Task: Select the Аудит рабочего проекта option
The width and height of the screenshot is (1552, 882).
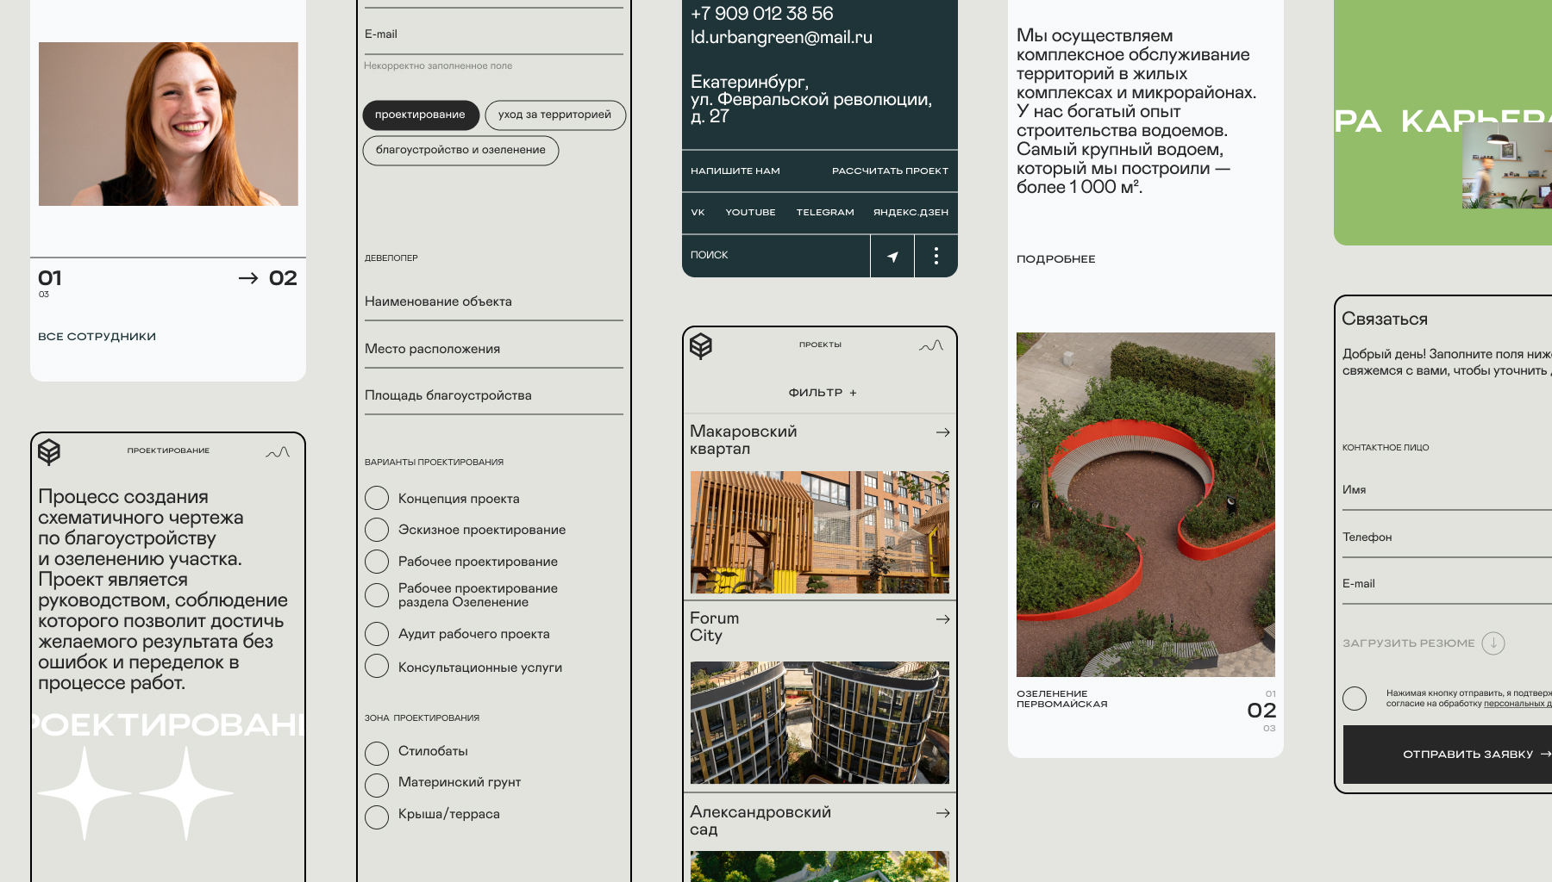Action: pyautogui.click(x=377, y=634)
